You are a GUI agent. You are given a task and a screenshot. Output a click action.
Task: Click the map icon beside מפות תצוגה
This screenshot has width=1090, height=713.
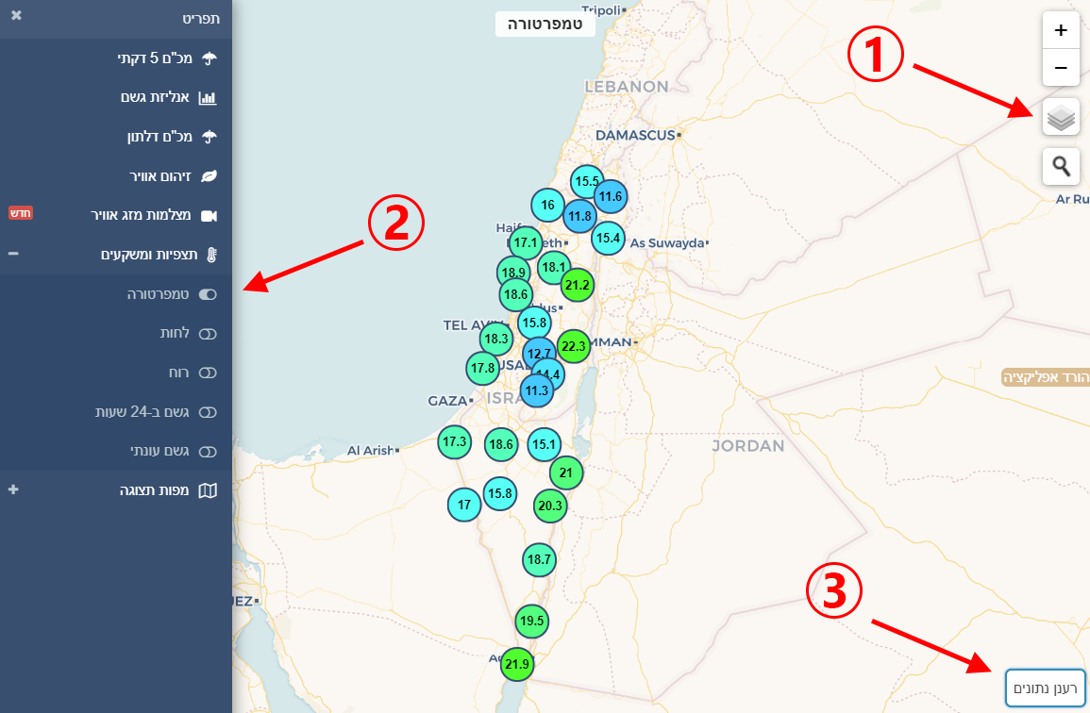(x=209, y=490)
